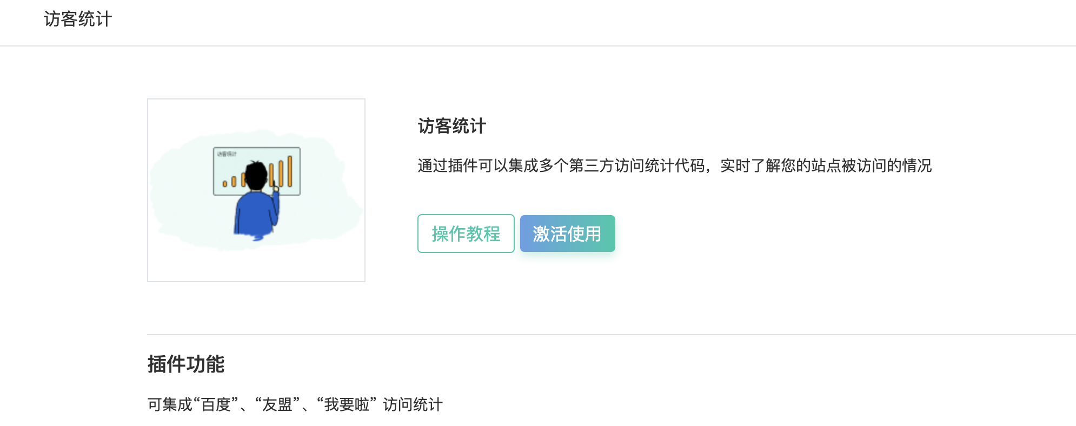The width and height of the screenshot is (1076, 426).
Task: Click the word “百度” in the feature list
Action: pyautogui.click(x=216, y=404)
